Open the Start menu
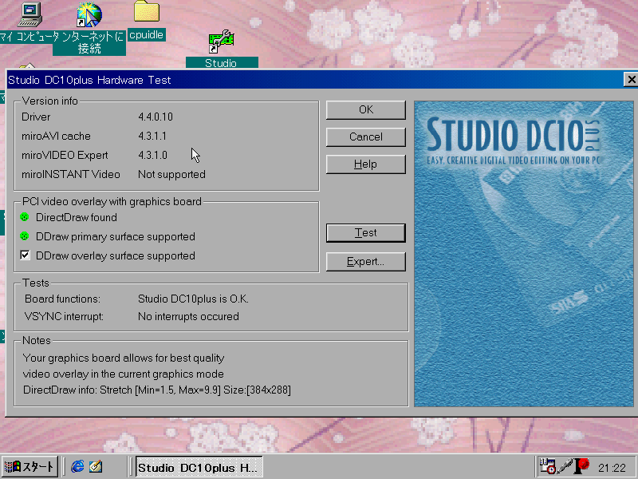 tap(30, 467)
